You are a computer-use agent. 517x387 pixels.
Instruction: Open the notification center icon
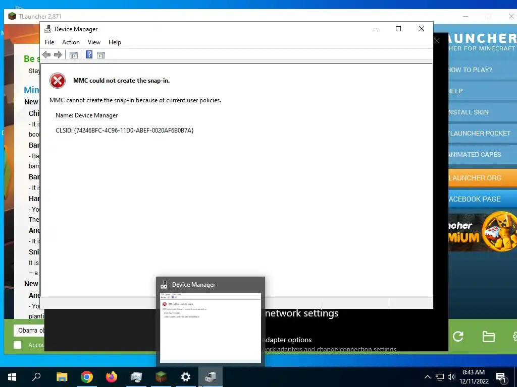click(x=501, y=377)
